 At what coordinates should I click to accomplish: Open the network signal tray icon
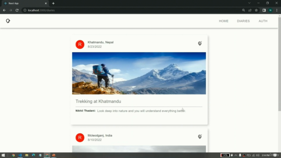coord(253,155)
